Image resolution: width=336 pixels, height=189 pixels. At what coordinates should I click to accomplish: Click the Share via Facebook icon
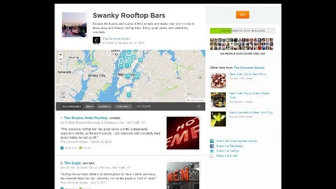click(x=212, y=146)
